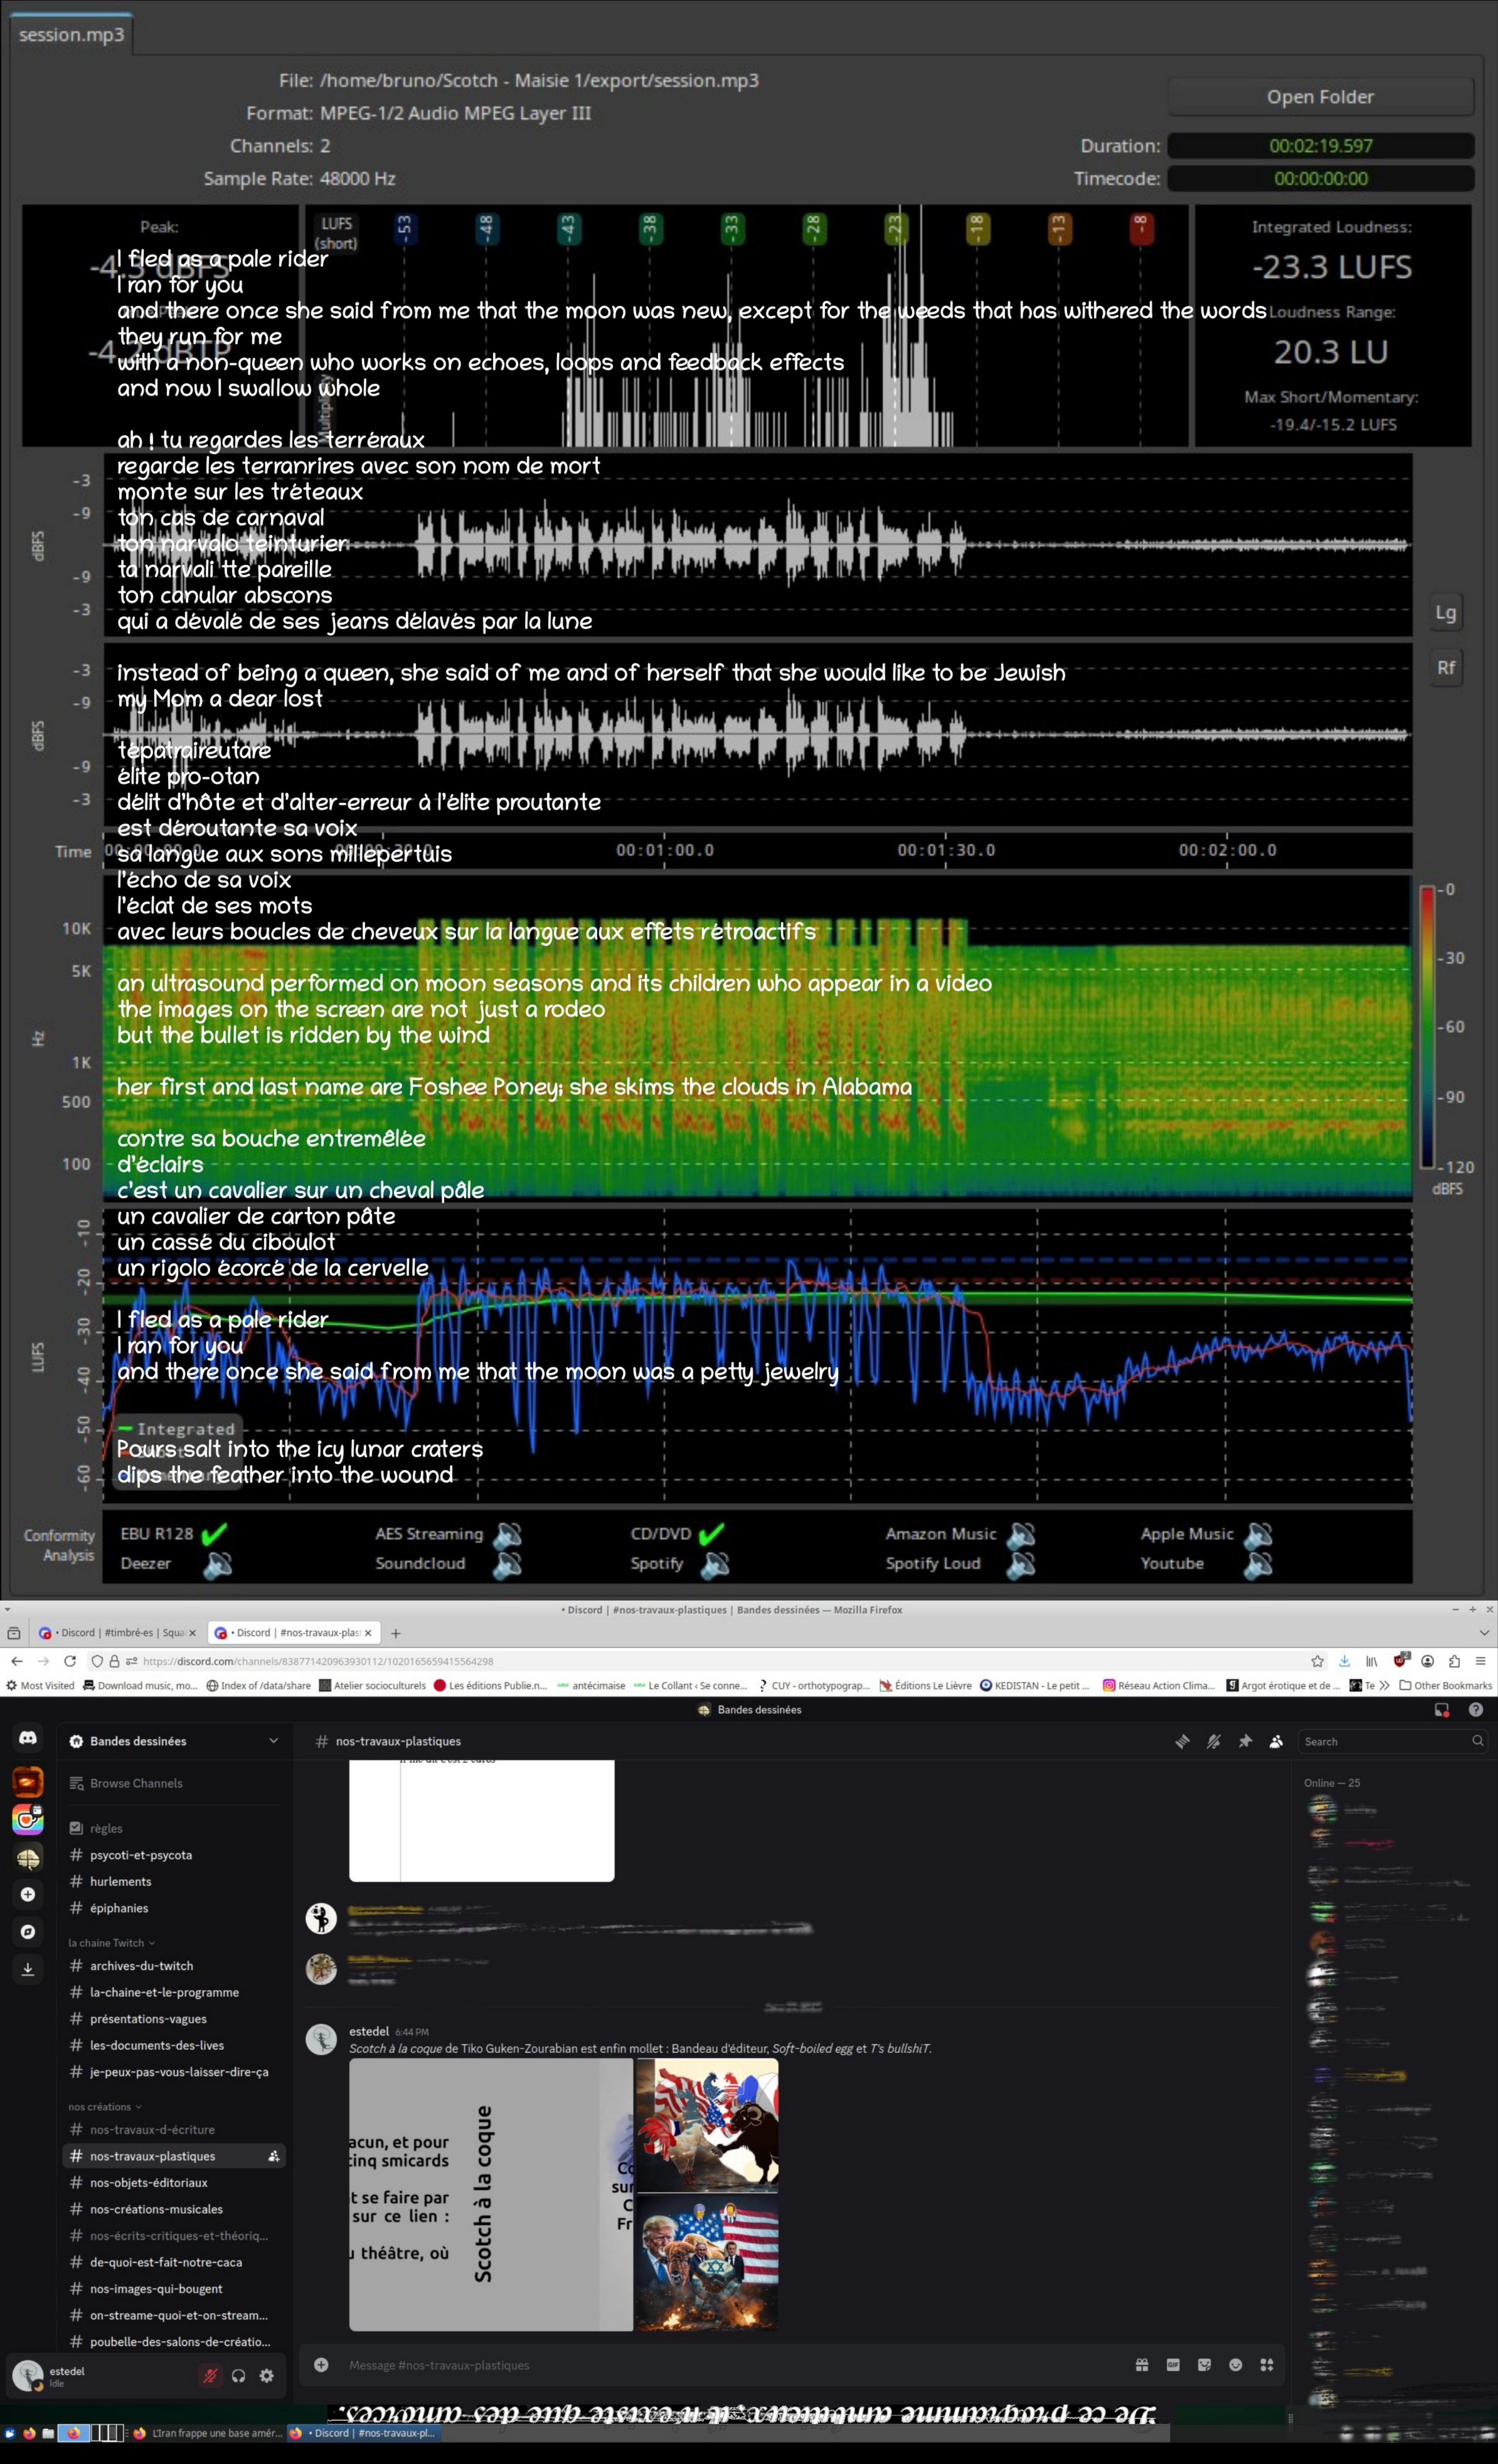Open #hurlements channel
The height and width of the screenshot is (2464, 1498).
(x=120, y=1881)
